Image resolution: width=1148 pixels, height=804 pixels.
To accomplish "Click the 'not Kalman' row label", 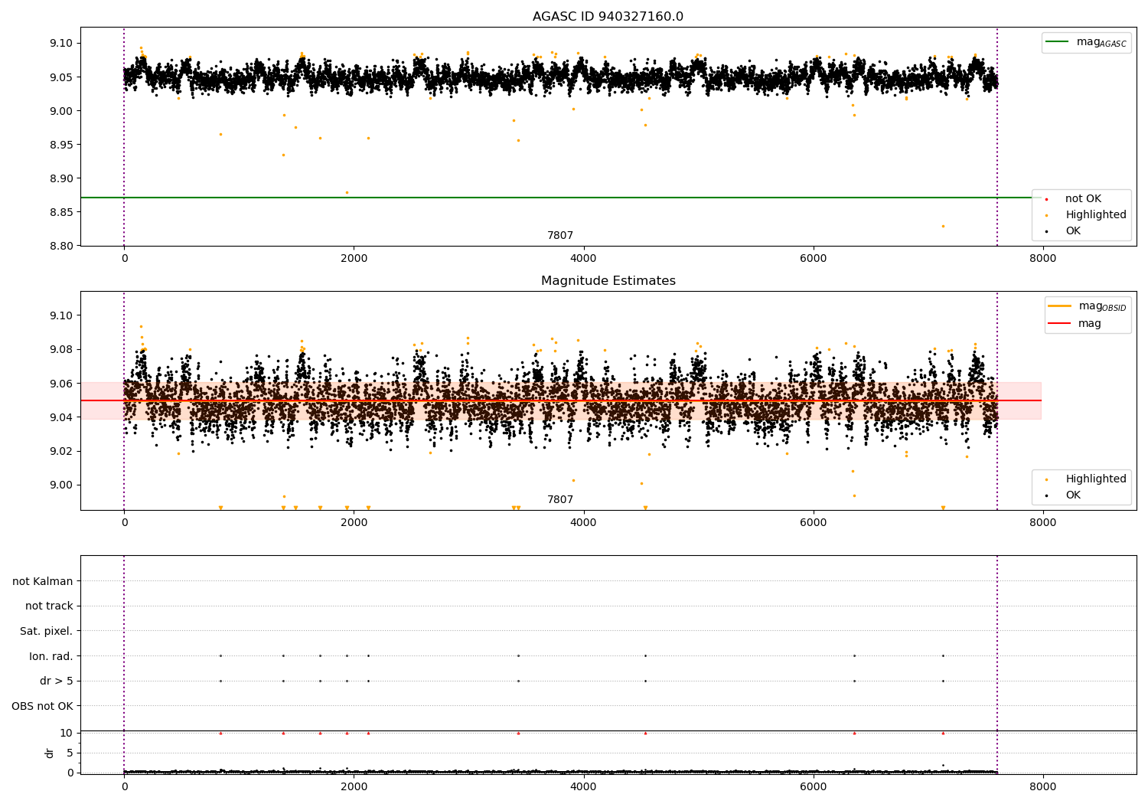I will coord(43,581).
